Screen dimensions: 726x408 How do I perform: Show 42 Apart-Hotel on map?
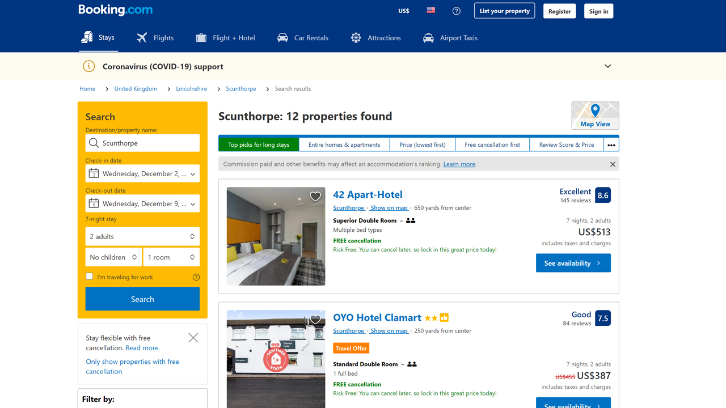pos(389,208)
